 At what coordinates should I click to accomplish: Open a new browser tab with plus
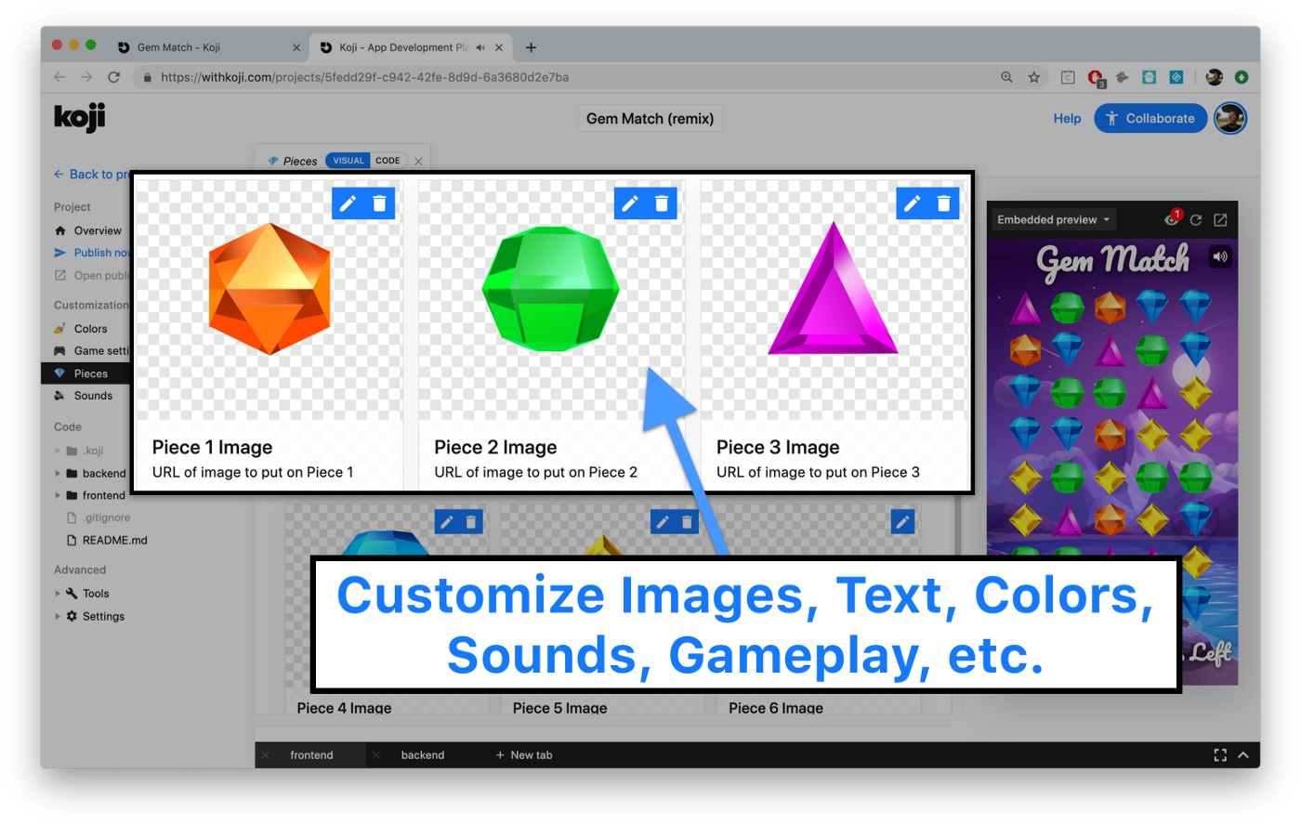pyautogui.click(x=531, y=47)
